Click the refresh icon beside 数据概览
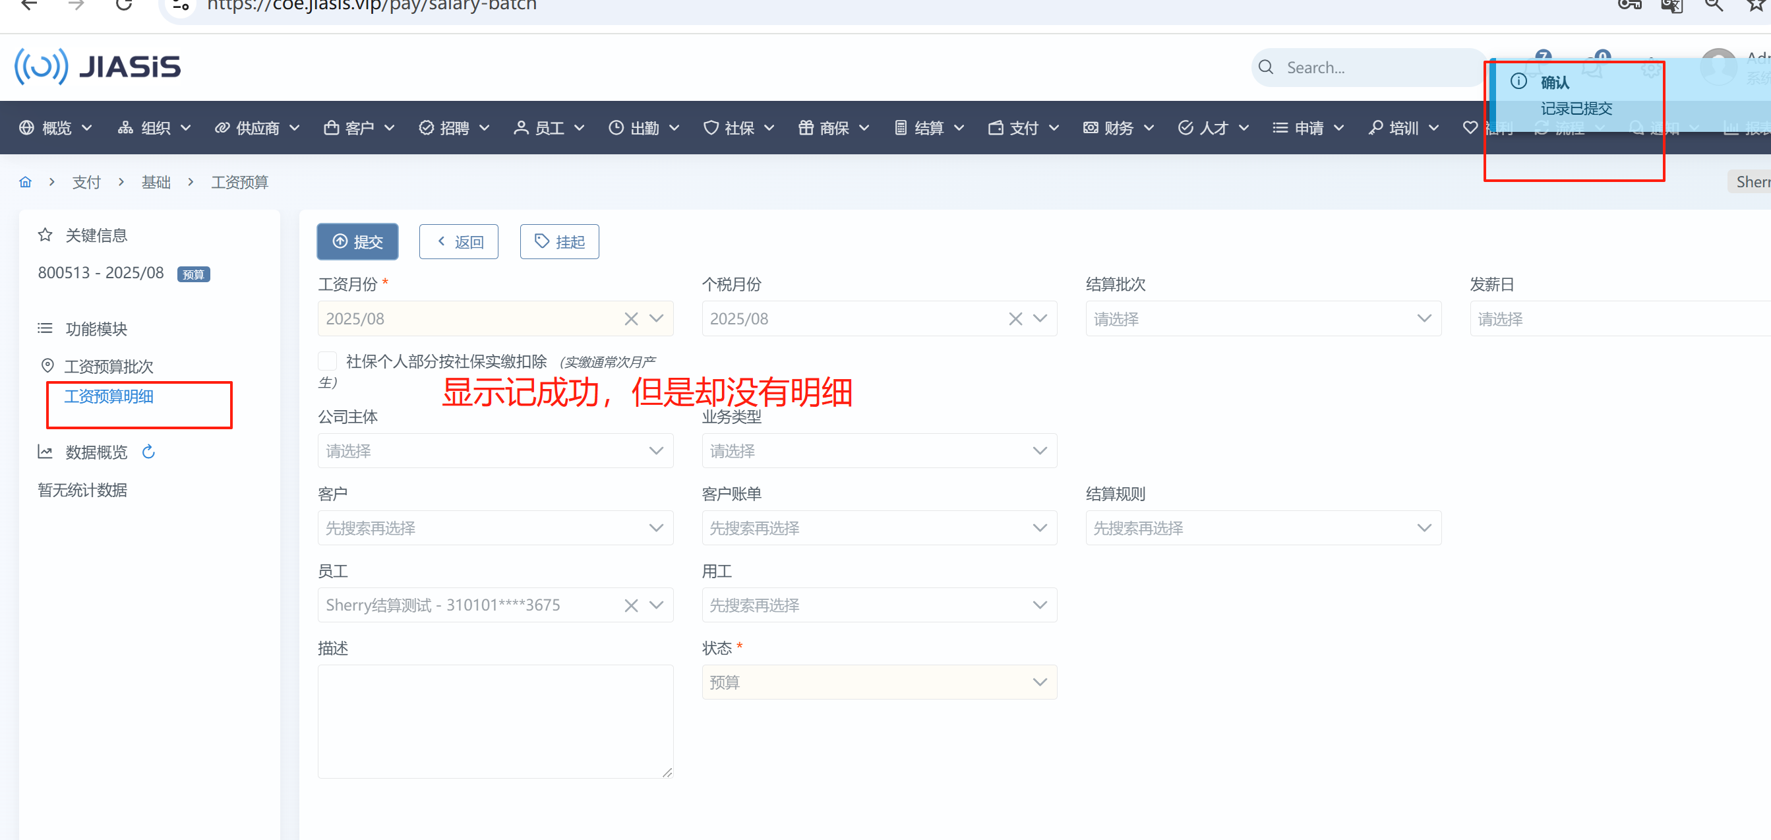Image resolution: width=1771 pixels, height=840 pixels. (x=148, y=452)
